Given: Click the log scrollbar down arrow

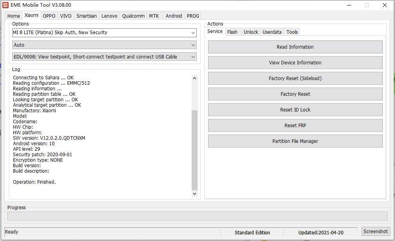Looking at the screenshot, I should coord(194,194).
